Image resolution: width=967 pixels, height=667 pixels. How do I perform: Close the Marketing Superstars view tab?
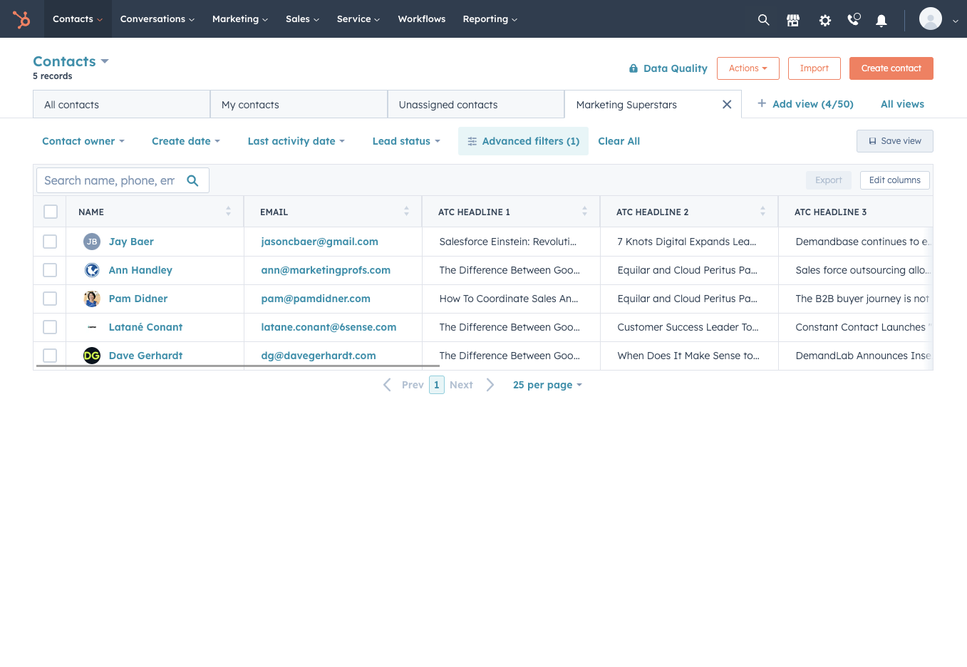[727, 104]
